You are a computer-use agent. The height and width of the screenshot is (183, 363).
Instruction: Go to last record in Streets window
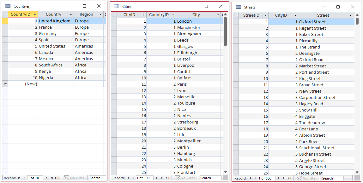point(284,178)
